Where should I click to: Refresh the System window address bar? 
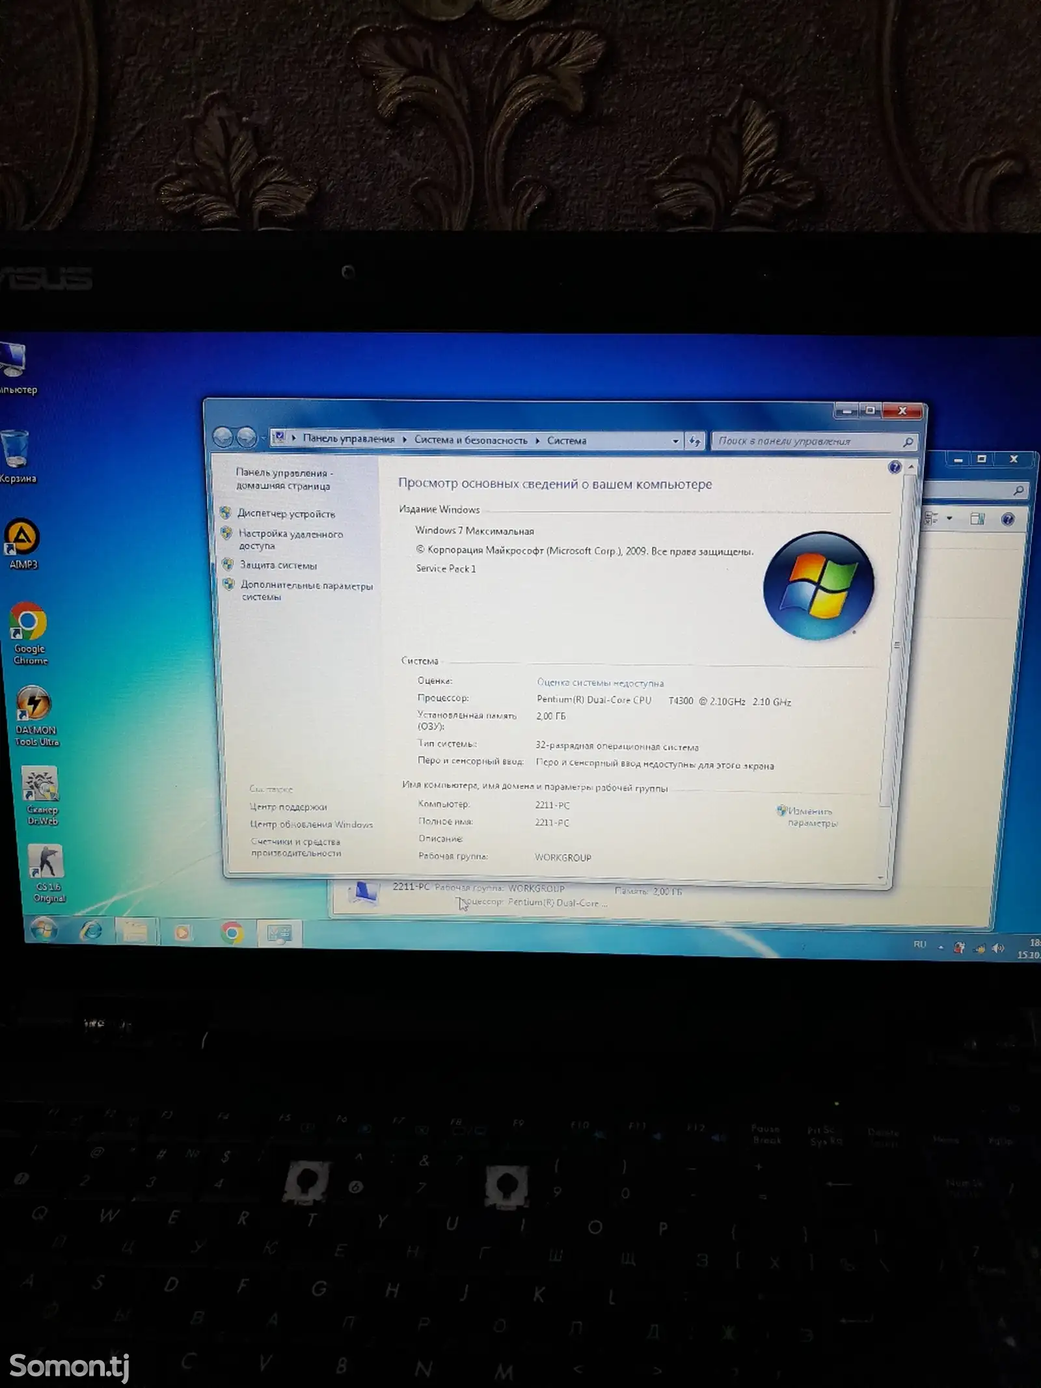pos(695,441)
